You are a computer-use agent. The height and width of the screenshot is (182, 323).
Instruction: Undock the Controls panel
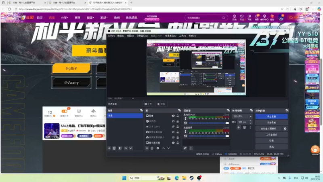point(287,110)
